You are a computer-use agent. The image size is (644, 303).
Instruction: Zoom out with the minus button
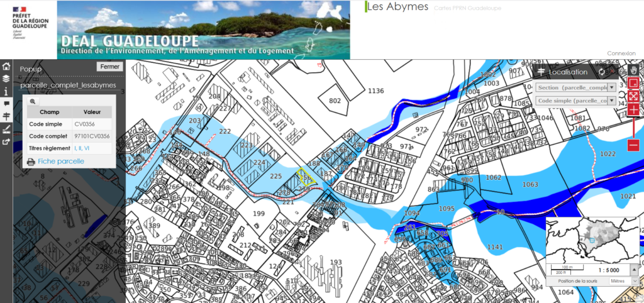[x=633, y=145]
